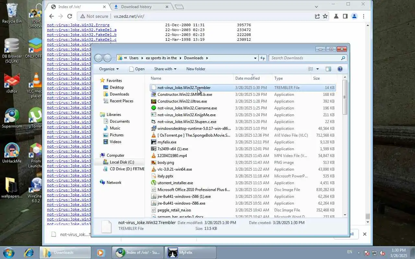This screenshot has width=415, height=259.
Task: Select the wallpapers folder desktop icon
Action: (x=12, y=188)
